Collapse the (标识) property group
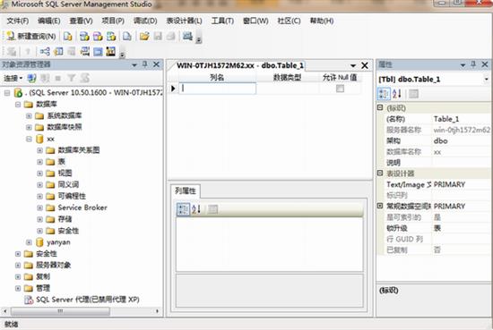 [x=380, y=107]
